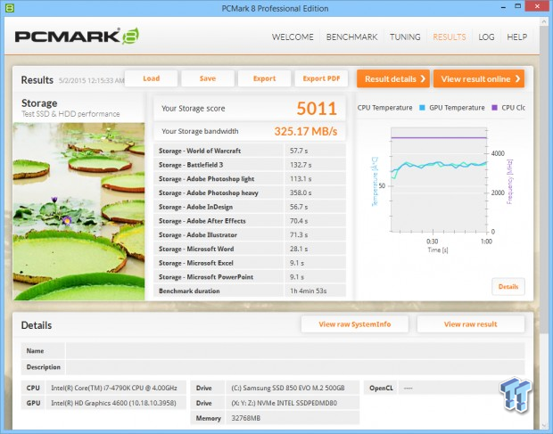Screen dimensions: 553x434
Task: Load a saved result file
Action: pos(151,78)
